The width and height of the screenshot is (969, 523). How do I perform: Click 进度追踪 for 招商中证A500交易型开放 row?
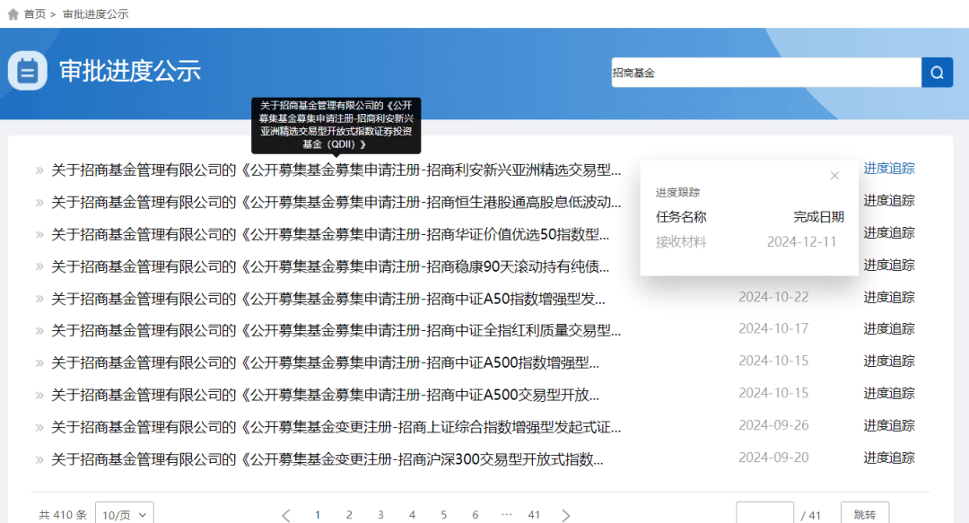point(888,393)
